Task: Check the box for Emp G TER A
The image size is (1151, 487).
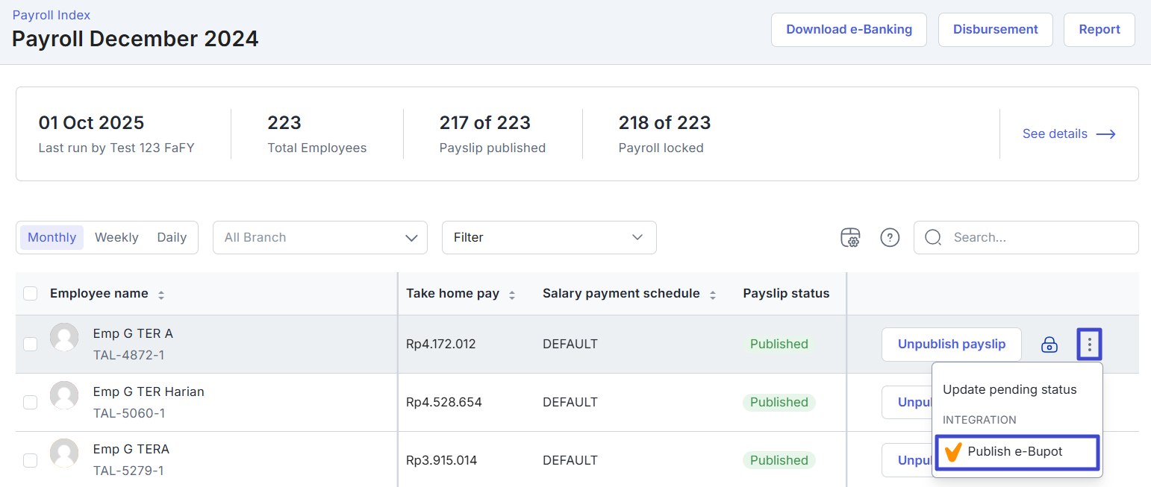Action: click(31, 345)
